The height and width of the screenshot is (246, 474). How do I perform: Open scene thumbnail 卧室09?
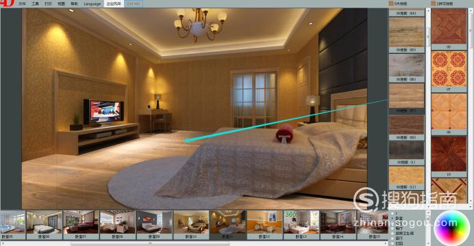154,225
